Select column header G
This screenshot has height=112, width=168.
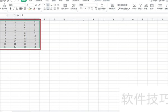click(54, 19)
